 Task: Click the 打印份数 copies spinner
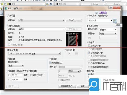coord(73,53)
